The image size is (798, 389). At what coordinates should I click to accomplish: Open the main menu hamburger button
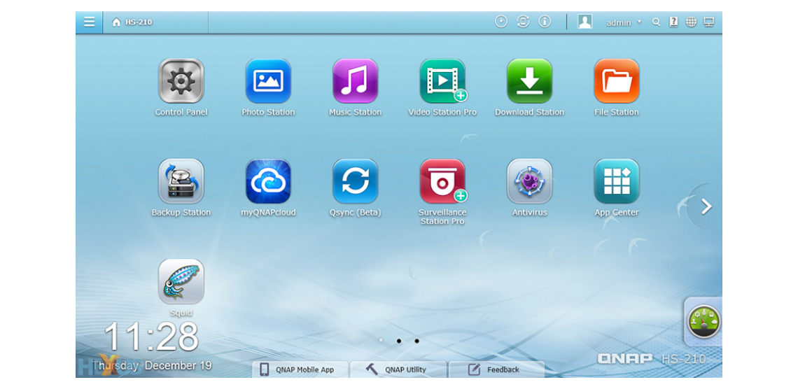(90, 22)
